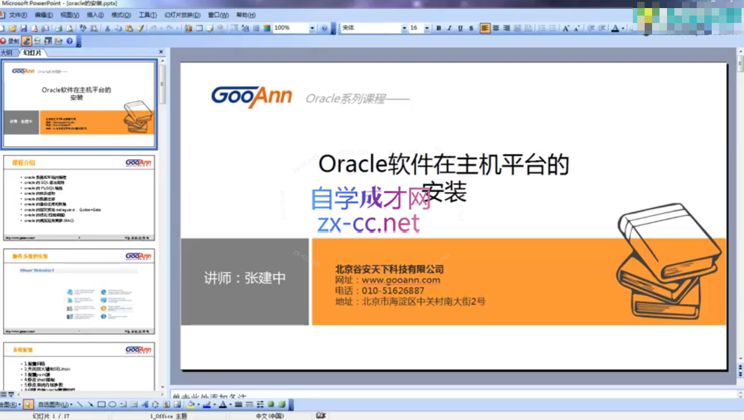Click the 讲师：张建中 text box
The width and height of the screenshot is (744, 420).
coord(245,278)
